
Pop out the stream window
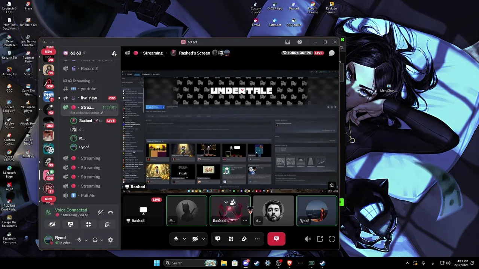(x=320, y=239)
